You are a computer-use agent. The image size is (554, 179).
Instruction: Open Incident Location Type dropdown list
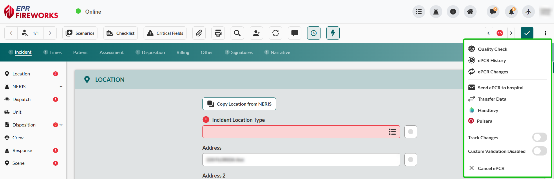(x=392, y=132)
